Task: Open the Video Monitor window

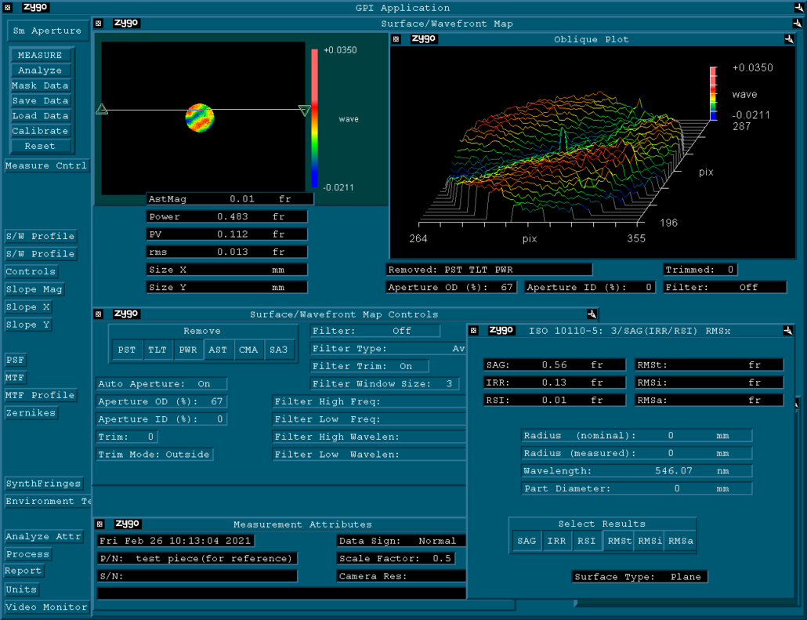Action: pos(46,607)
